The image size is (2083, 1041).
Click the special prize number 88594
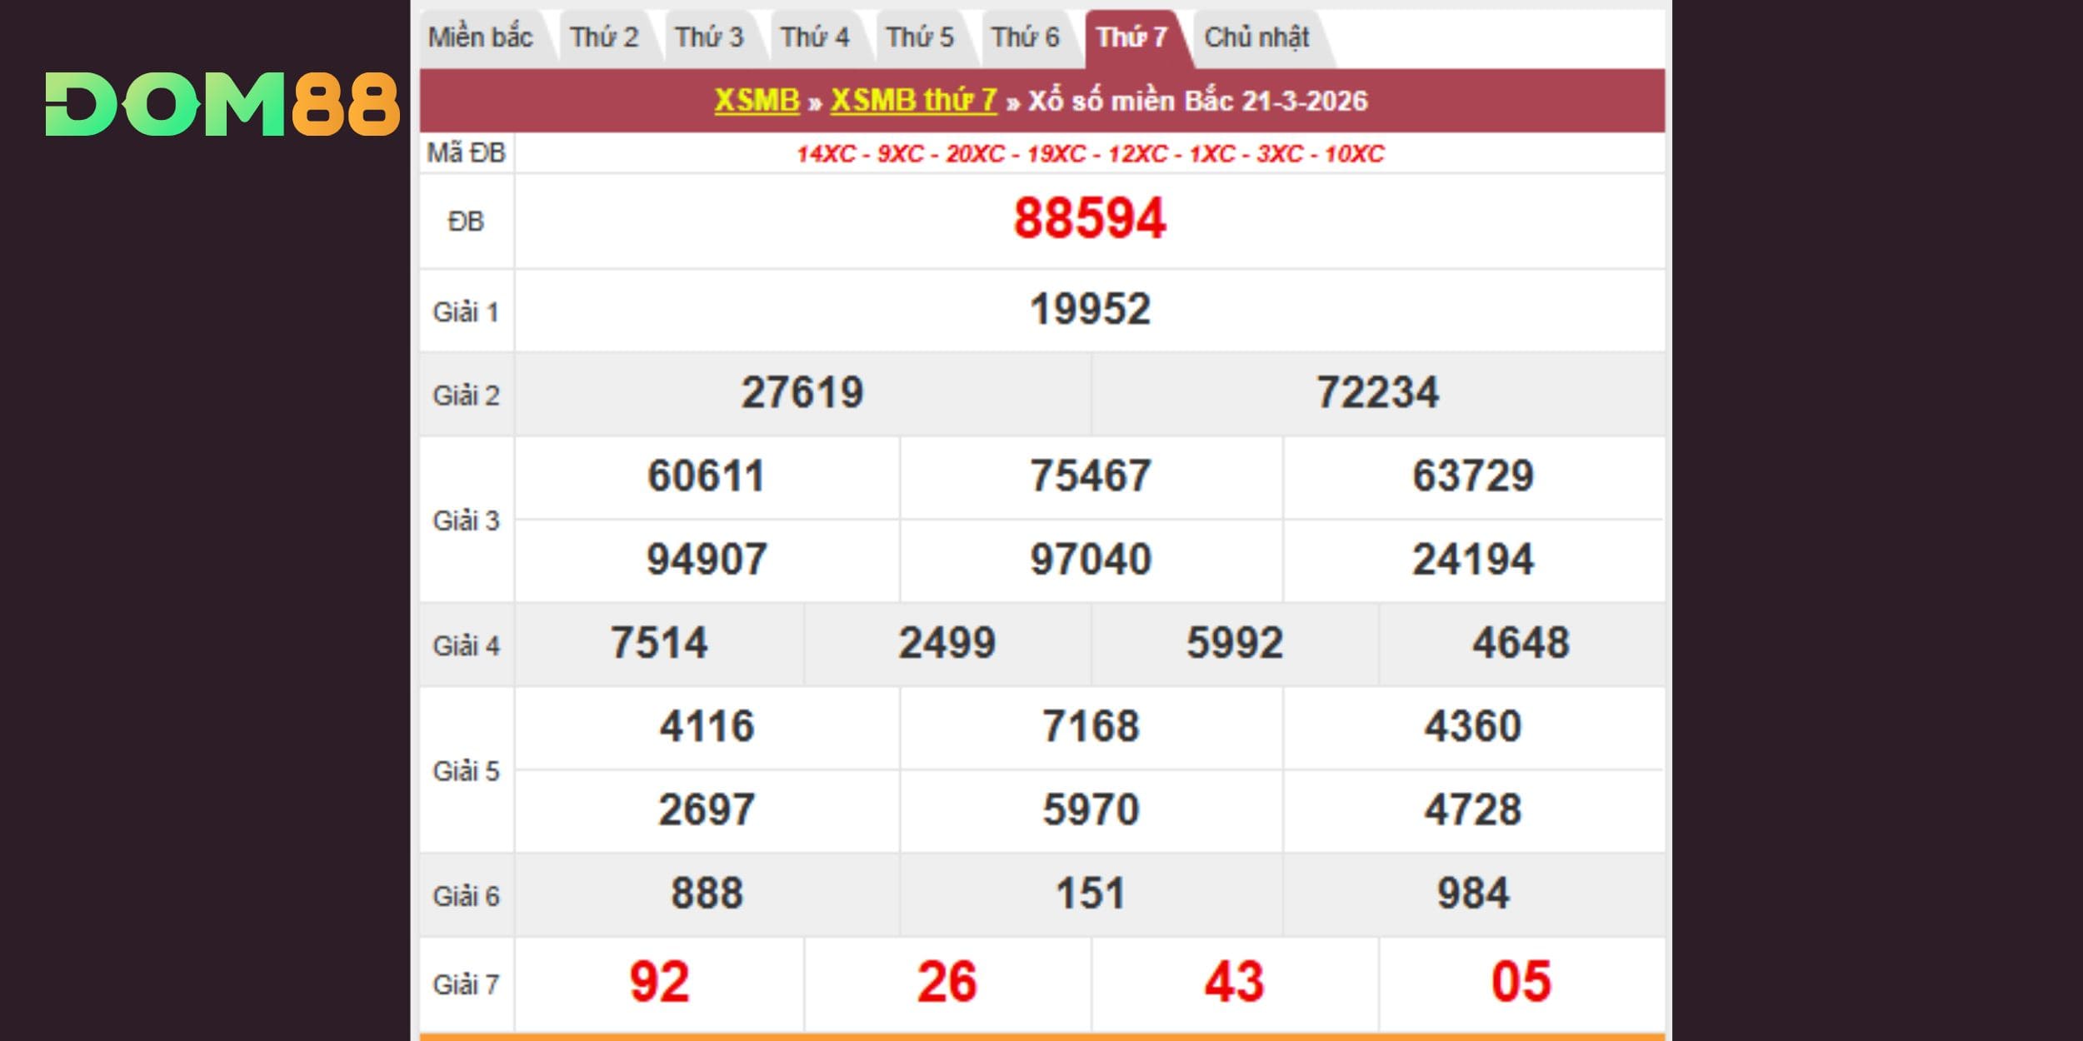[1090, 219]
